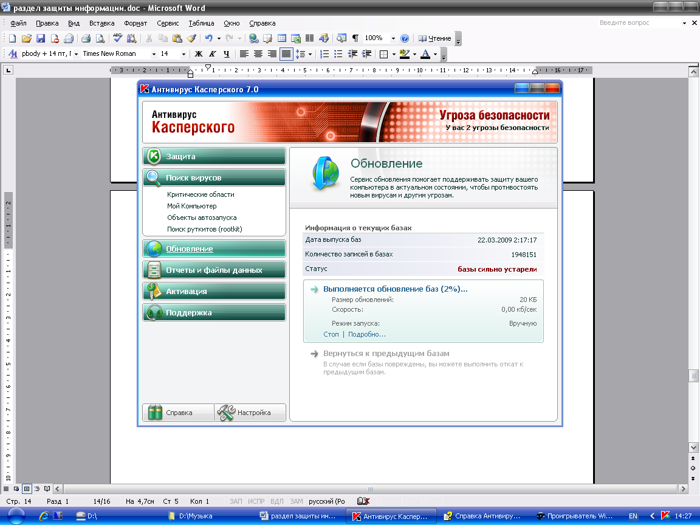The height and width of the screenshot is (525, 700).
Task: Align text left
Action: tap(244, 54)
